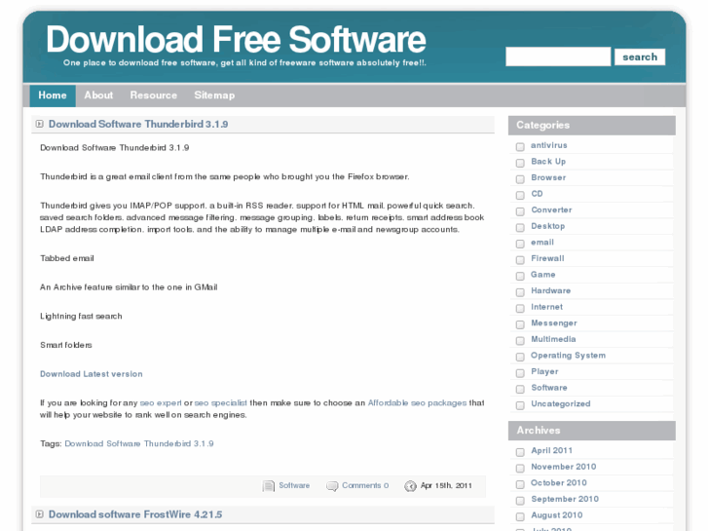Click the bullet icon beside Hardware
708x531 pixels.
pyautogui.click(x=520, y=292)
